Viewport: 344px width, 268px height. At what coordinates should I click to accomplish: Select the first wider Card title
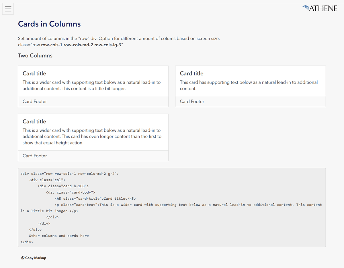[x=34, y=74]
